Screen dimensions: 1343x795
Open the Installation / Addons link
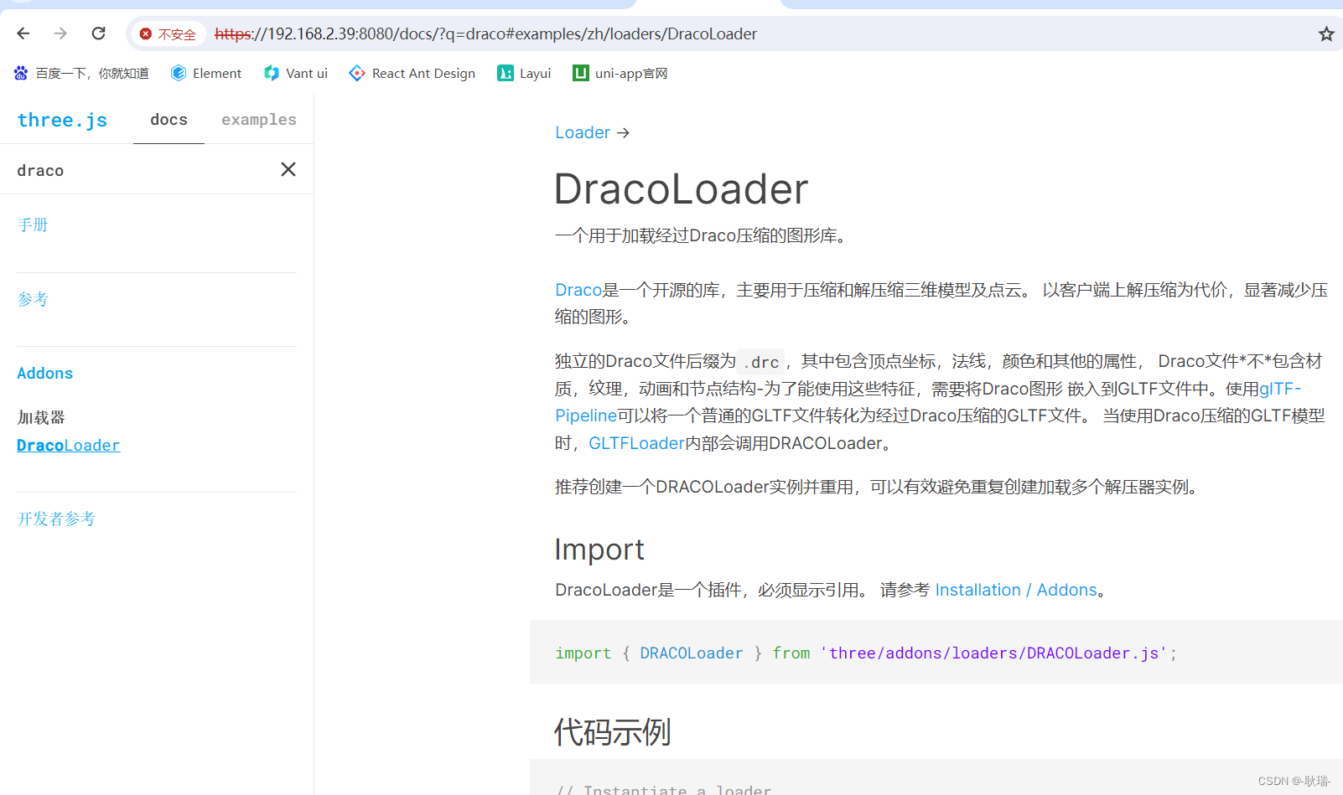[1016, 590]
